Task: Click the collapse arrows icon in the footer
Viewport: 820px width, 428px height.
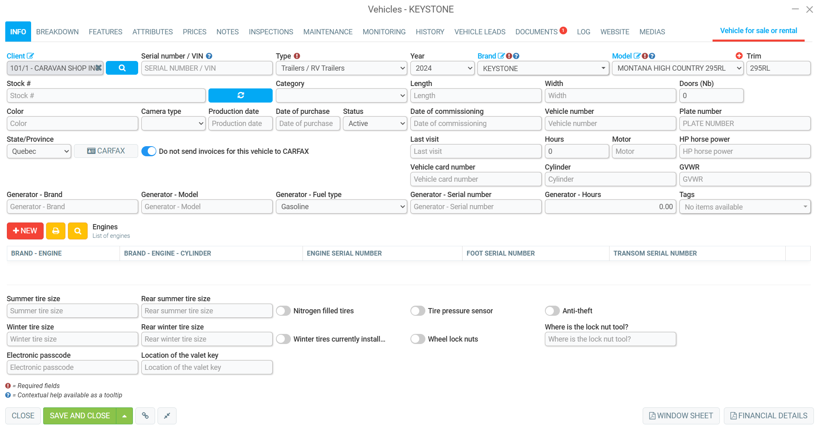Action: 167,416
